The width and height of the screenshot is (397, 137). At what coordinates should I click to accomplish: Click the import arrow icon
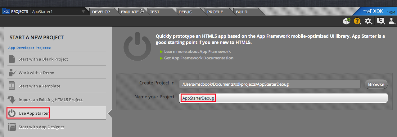pos(12,99)
